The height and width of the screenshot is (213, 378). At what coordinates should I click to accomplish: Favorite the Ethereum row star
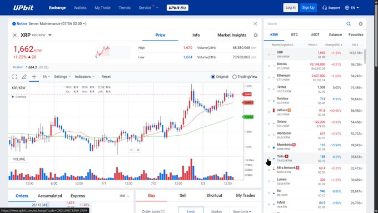[x=269, y=77]
